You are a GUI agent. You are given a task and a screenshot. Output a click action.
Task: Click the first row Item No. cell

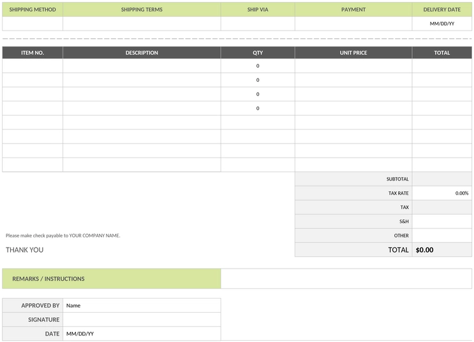[33, 66]
